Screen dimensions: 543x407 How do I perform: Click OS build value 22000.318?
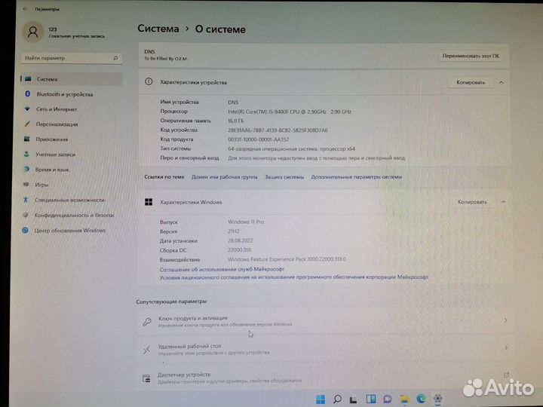tap(239, 250)
